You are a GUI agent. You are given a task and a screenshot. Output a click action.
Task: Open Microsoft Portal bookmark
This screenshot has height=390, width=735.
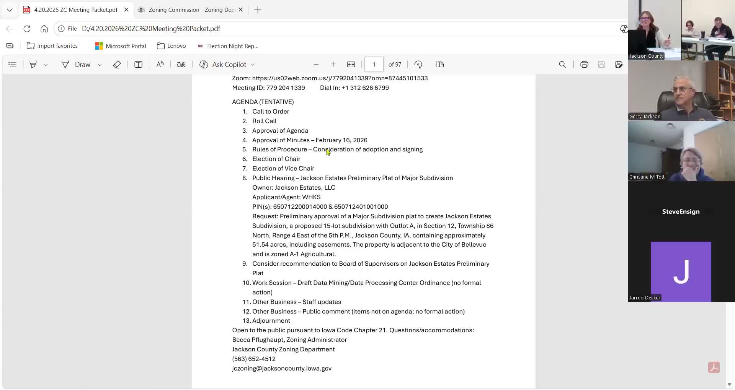tap(121, 46)
